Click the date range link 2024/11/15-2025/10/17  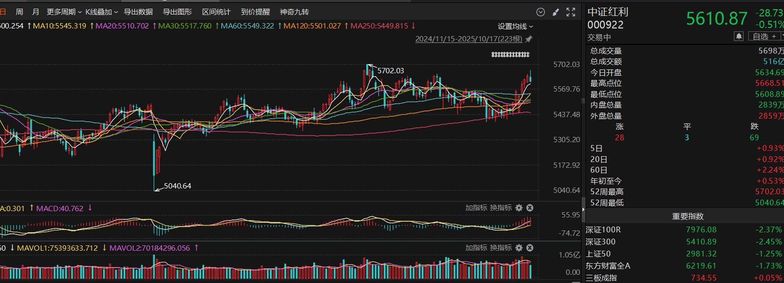pos(469,39)
